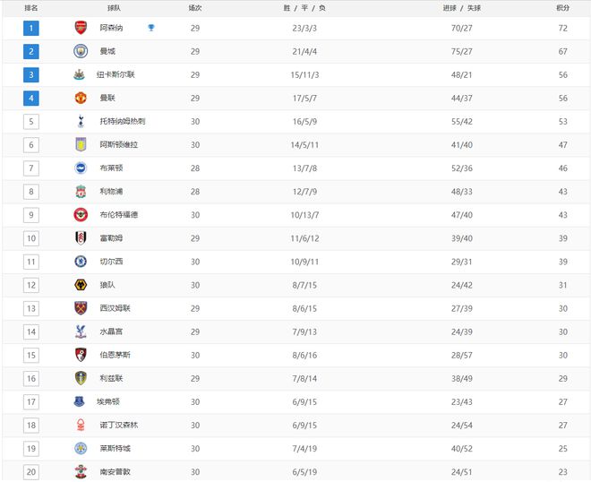
Task: Click the Southampton club crest
Action: pyautogui.click(x=81, y=472)
